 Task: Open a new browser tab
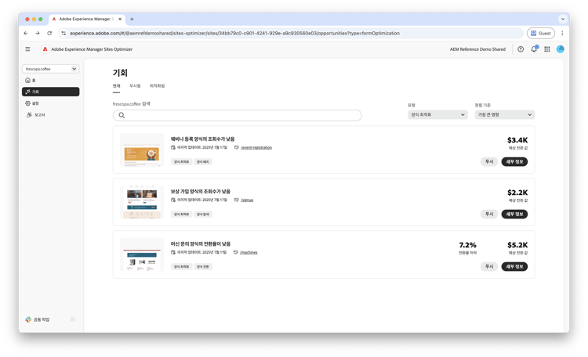tap(132, 19)
